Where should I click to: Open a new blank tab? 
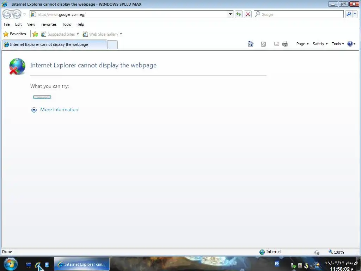click(x=112, y=44)
